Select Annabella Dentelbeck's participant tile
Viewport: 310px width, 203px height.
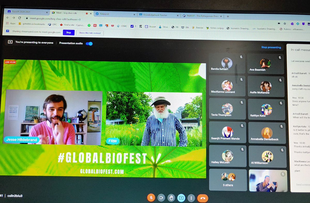pos(267,133)
